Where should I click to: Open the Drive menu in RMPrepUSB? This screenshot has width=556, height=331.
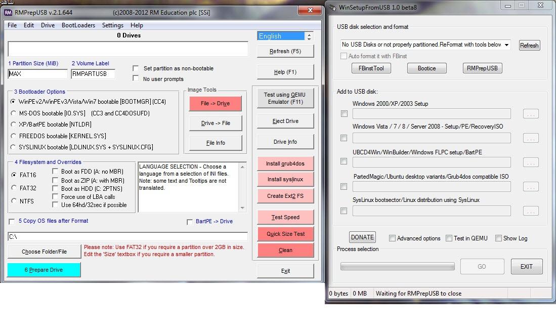click(x=48, y=25)
